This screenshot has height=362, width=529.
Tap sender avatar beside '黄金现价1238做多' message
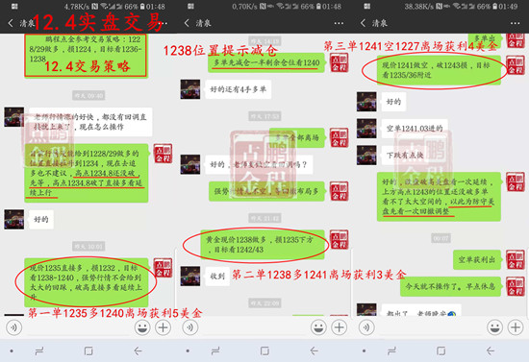pos(340,240)
